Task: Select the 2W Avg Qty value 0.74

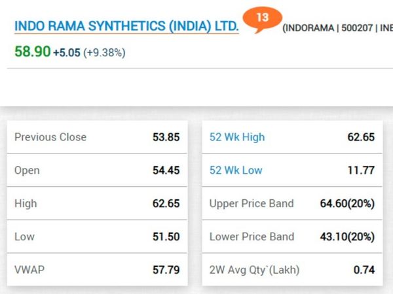Action: [364, 270]
